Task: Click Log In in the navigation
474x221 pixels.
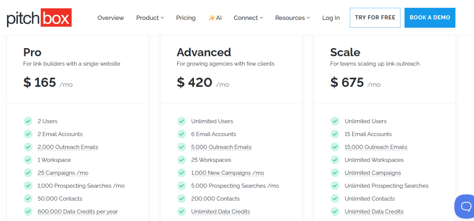Action: click(331, 18)
